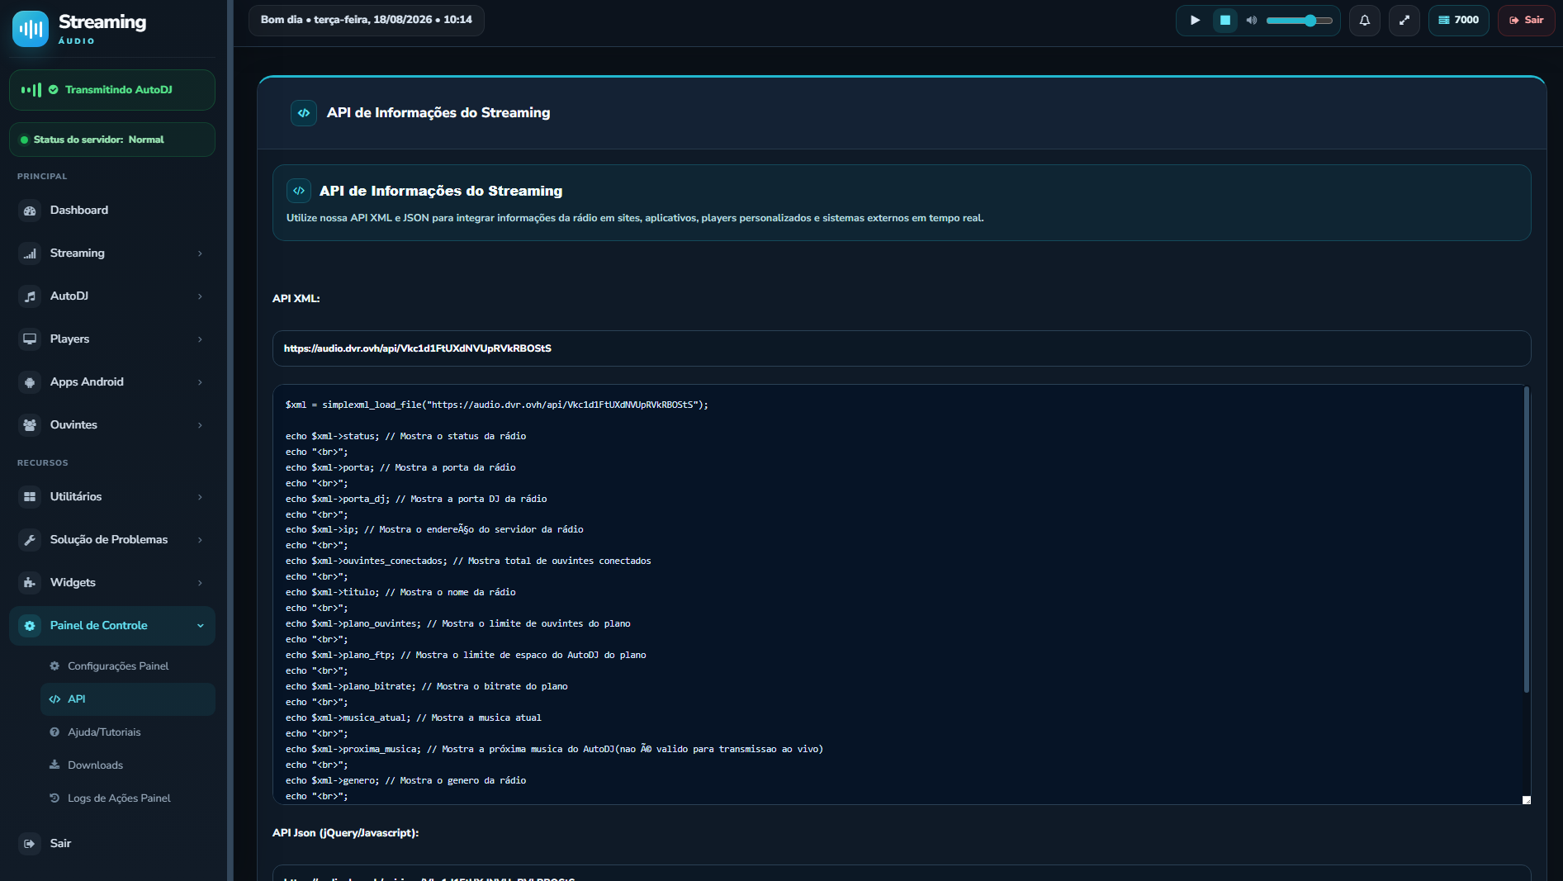Expand the Streaming menu chevron
Screen dimensions: 1563x881
(200, 253)
